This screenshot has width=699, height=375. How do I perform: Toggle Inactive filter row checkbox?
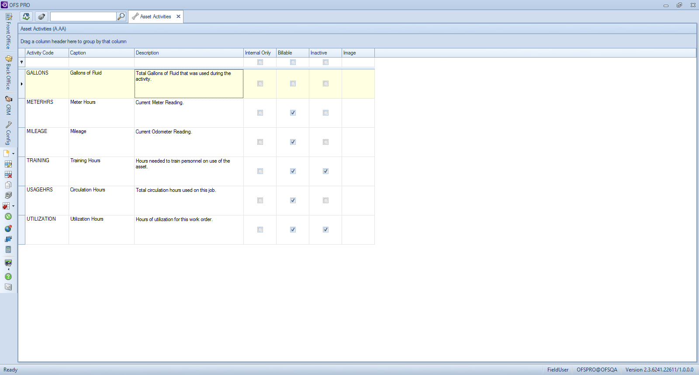pyautogui.click(x=325, y=62)
